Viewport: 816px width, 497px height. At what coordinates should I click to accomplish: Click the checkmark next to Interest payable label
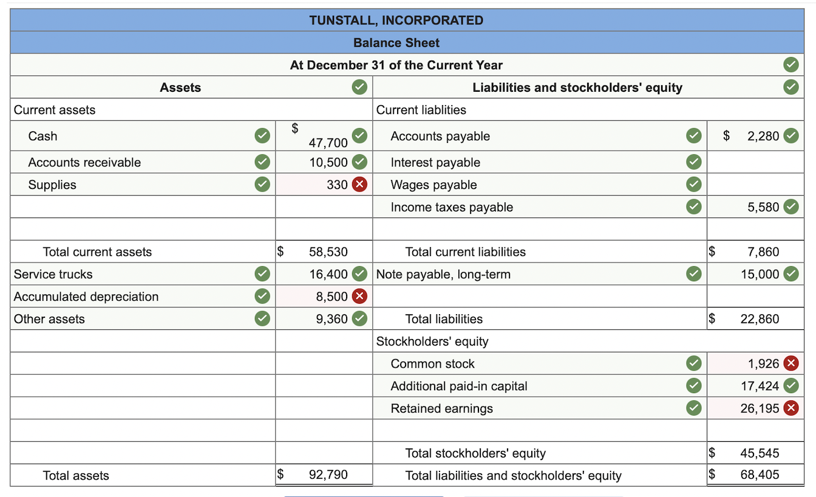[693, 162]
